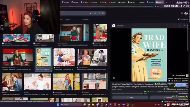
Task: Search inside image with lens icon on preview
Action: point(114,78)
